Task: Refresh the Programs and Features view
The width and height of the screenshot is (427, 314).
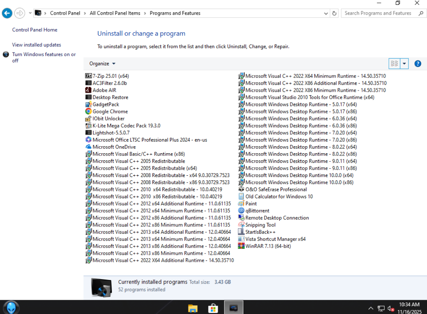Action: (335, 13)
